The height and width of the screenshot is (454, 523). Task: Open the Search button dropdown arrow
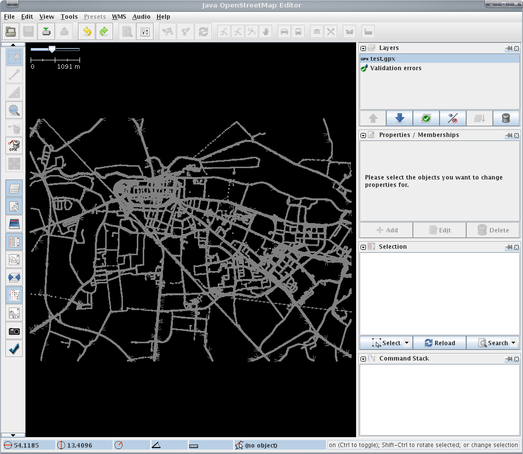(x=514, y=343)
